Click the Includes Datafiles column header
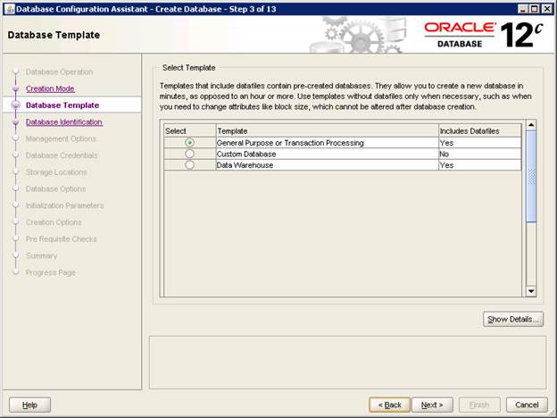 point(478,131)
